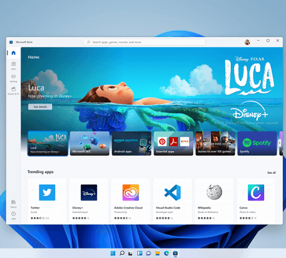Open the Apps section in the sidebar
This screenshot has width=286, height=258.
13,66
